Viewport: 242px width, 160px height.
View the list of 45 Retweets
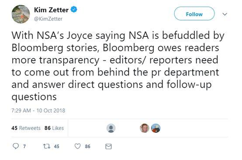click(x=26, y=128)
